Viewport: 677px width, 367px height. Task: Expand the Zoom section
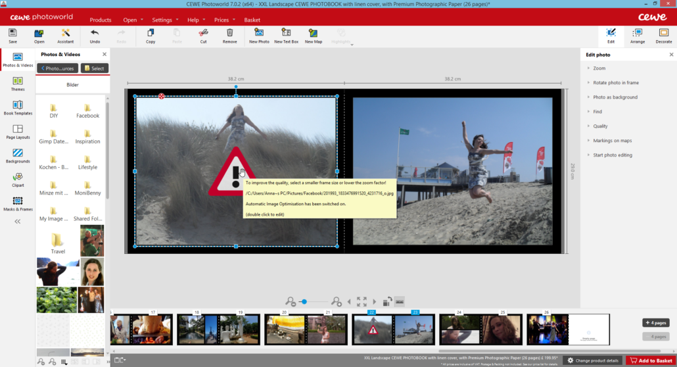pos(599,68)
